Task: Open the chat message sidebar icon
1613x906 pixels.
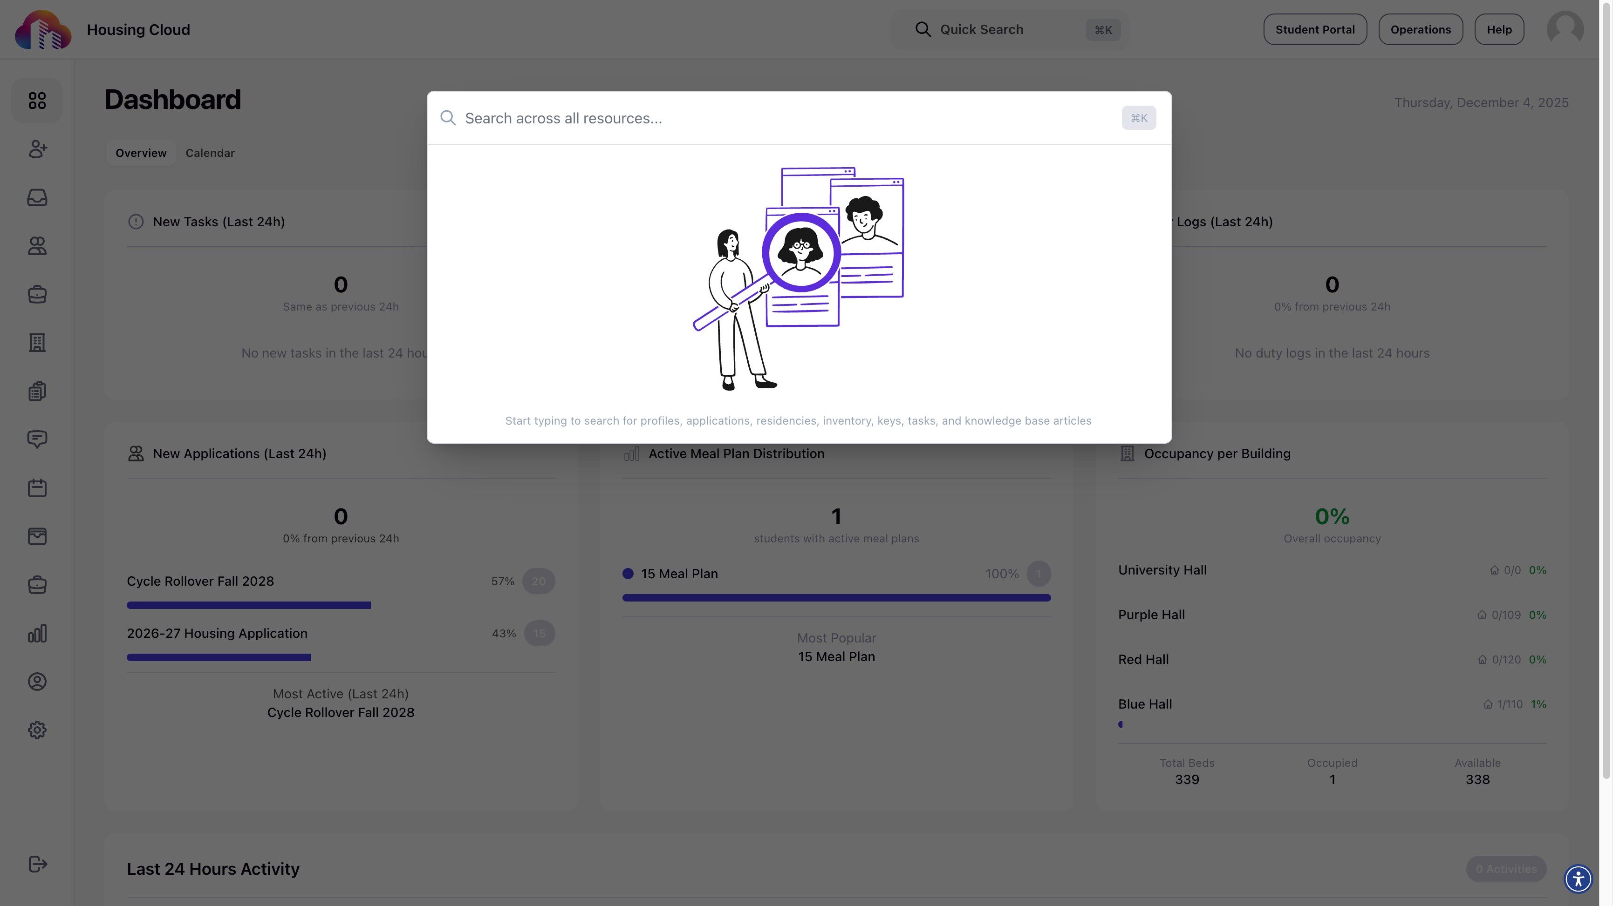Action: (x=37, y=439)
